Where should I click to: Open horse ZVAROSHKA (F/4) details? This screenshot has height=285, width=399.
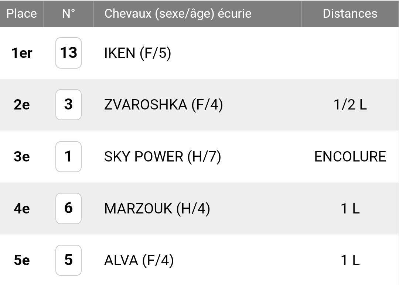pyautogui.click(x=164, y=105)
